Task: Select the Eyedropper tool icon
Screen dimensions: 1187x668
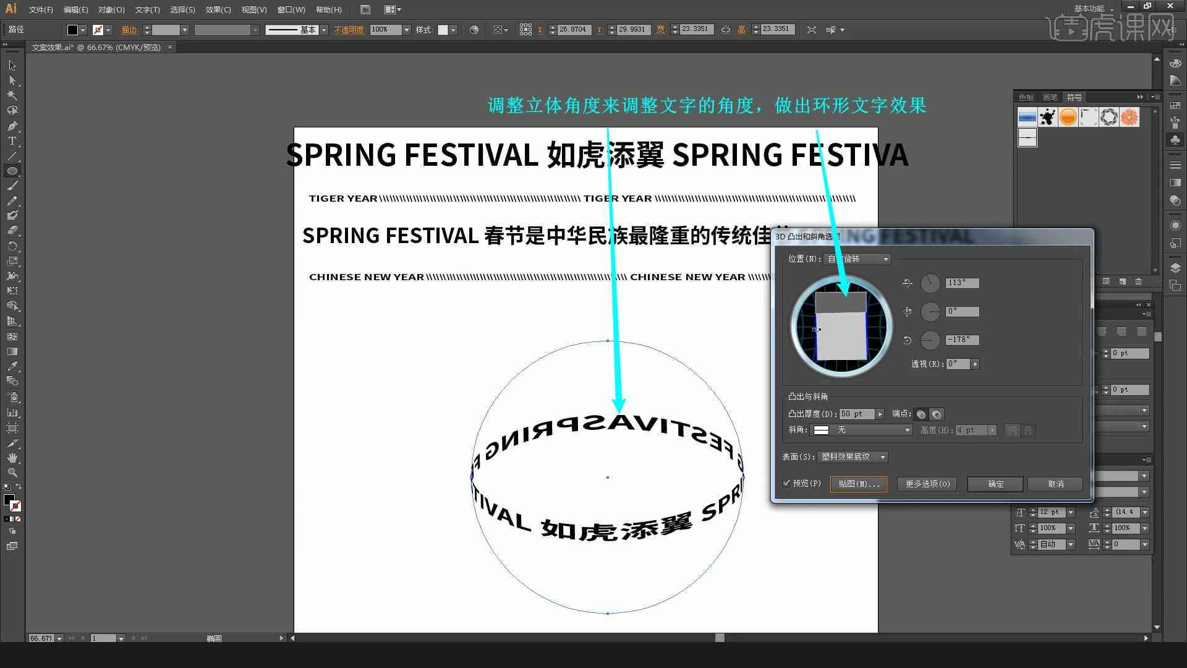Action: [x=11, y=366]
